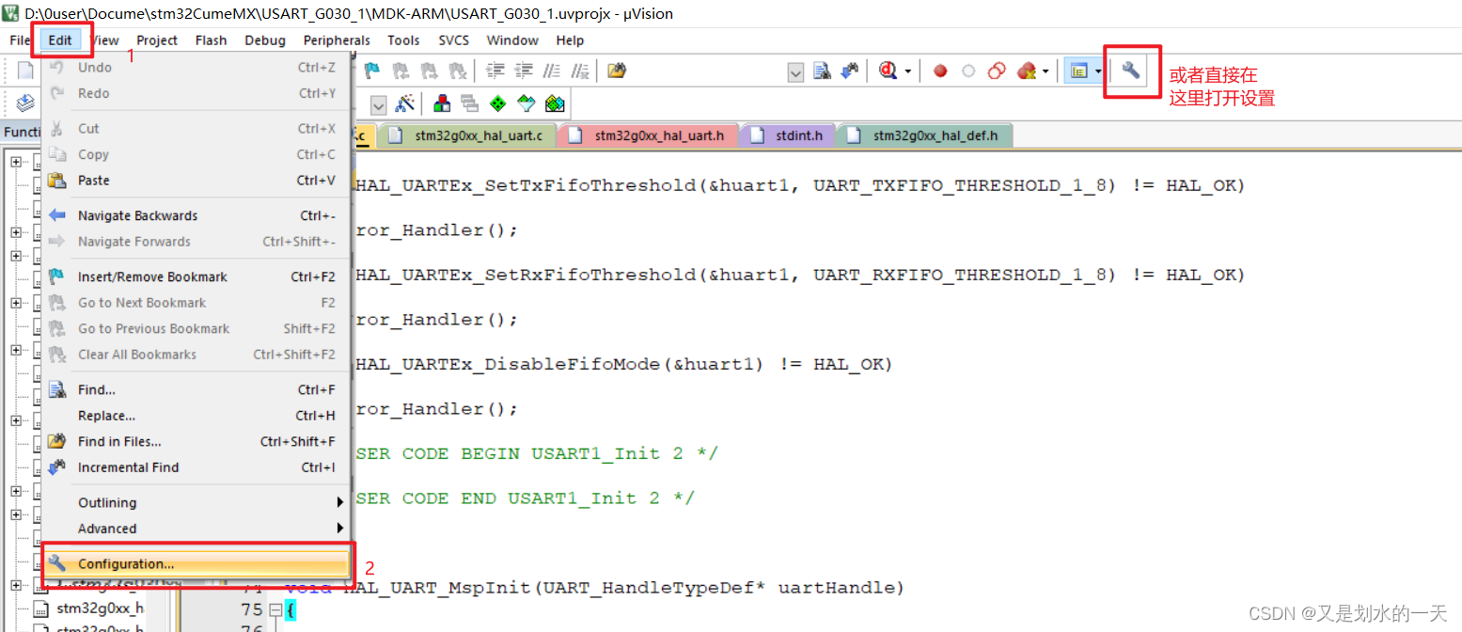
Task: Click the Find in Files folder toolbar icon
Action: [617, 71]
